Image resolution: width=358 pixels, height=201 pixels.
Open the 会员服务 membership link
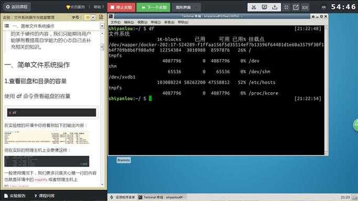pyautogui.click(x=75, y=7)
